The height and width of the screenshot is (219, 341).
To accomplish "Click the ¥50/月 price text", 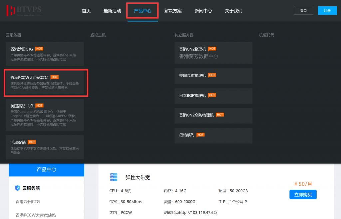I will pos(303,184).
